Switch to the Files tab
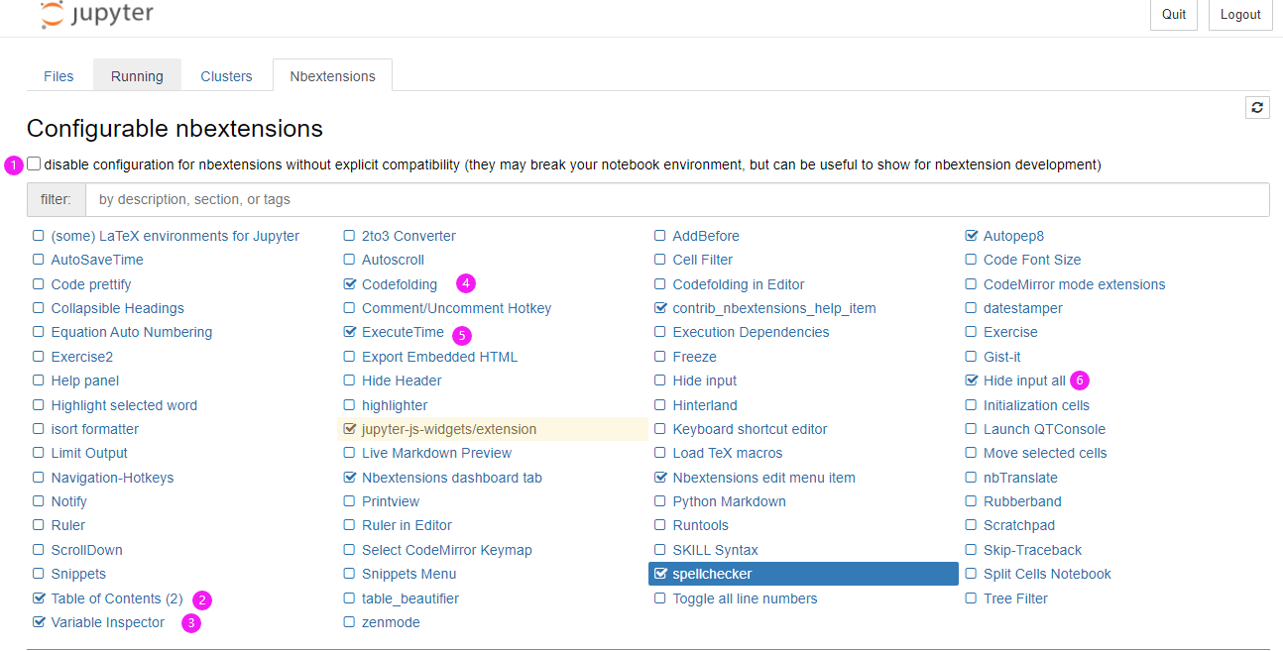The image size is (1283, 651). click(58, 76)
